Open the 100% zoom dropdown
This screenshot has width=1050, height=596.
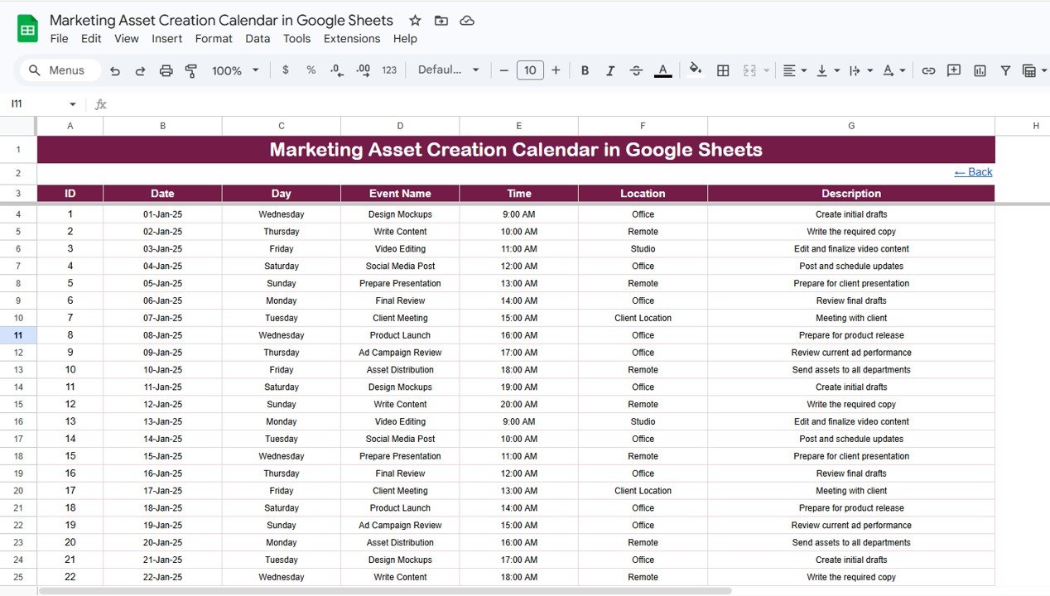click(x=235, y=70)
